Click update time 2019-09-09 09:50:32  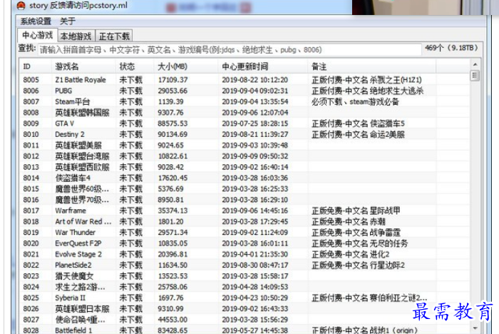(x=255, y=156)
